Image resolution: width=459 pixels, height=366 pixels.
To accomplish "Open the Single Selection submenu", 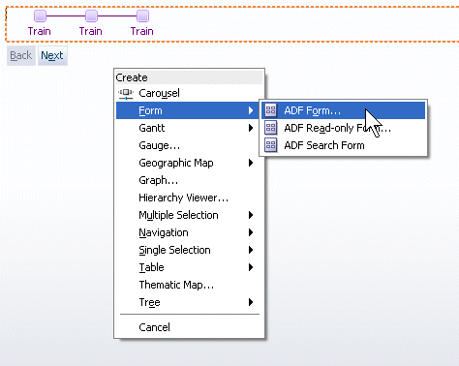I will pyautogui.click(x=188, y=250).
